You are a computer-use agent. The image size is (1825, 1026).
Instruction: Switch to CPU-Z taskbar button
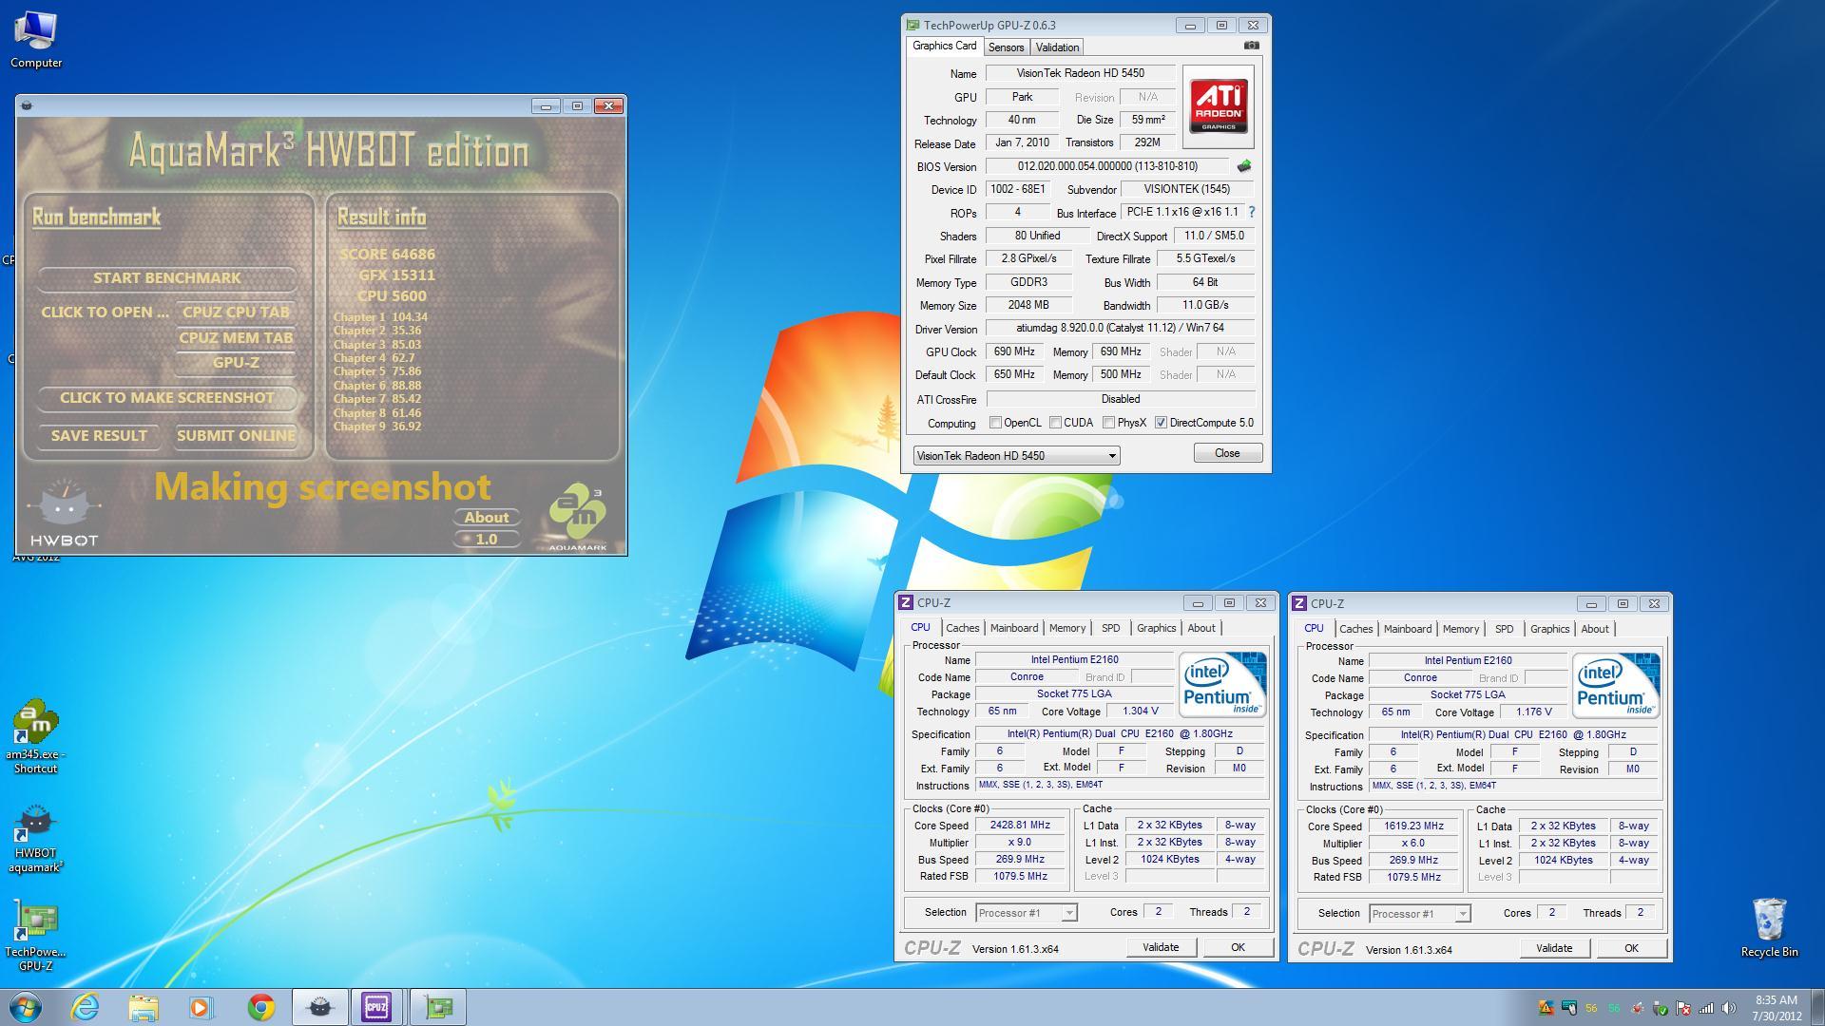[x=377, y=1007]
